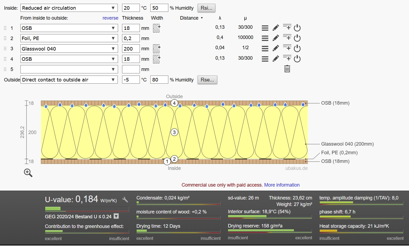
Task: Open Inside air circulation dropdown
Action: coord(69,8)
